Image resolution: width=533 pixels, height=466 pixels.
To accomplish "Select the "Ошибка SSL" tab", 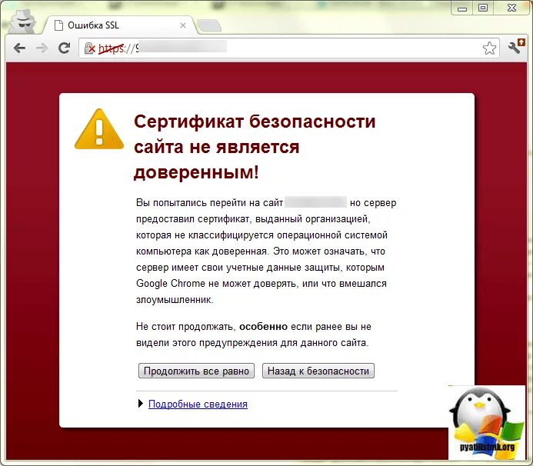I will tap(119, 25).
